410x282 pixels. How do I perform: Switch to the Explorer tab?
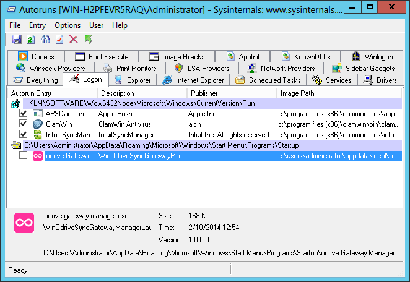pos(133,80)
